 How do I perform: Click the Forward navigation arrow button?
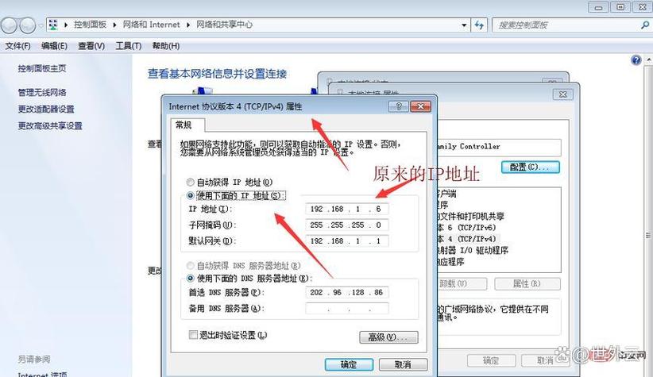tap(33, 25)
